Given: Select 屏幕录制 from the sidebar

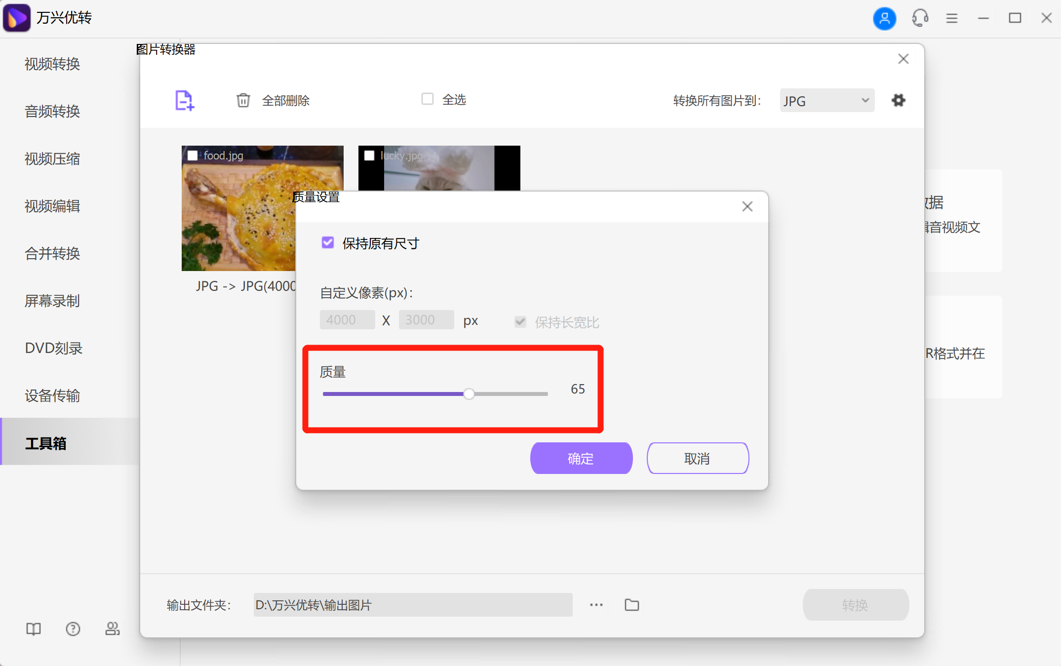Looking at the screenshot, I should pos(52,301).
